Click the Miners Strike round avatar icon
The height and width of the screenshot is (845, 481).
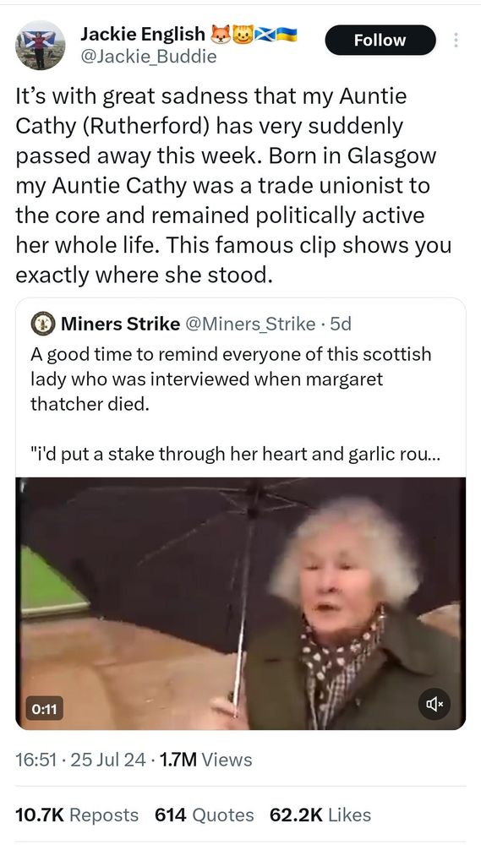pos(42,324)
